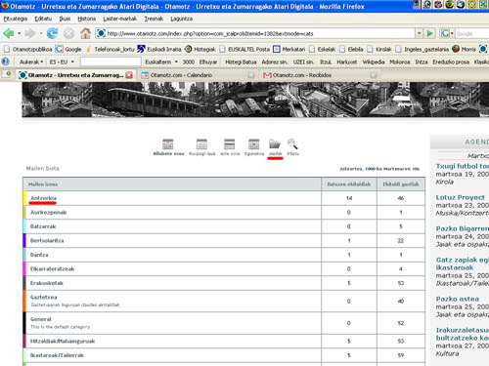Open the General category

41,319
